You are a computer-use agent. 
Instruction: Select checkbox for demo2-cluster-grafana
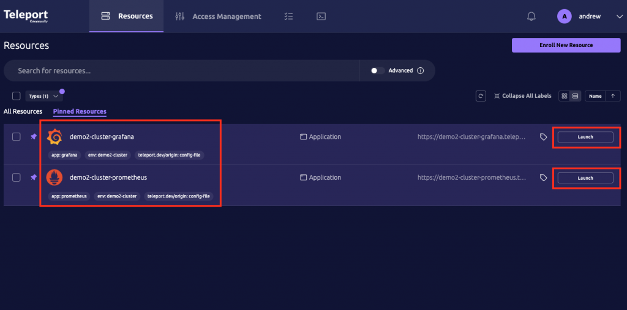(x=17, y=136)
